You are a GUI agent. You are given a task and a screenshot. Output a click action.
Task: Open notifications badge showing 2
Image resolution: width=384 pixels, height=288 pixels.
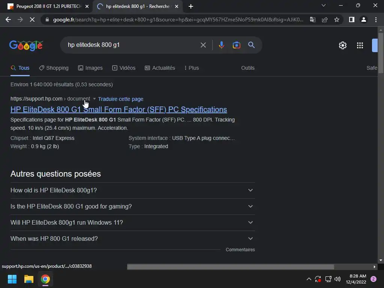(373, 279)
